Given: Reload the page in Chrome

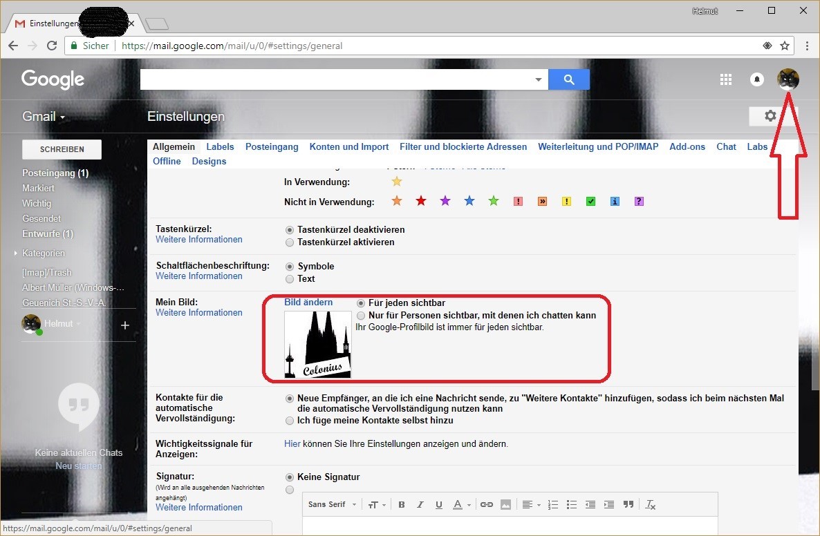Looking at the screenshot, I should pos(52,46).
